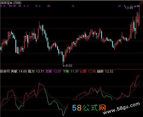The image size is (143, 117).
Task: Click the red window-split icon at top right
Action: coord(141,3)
